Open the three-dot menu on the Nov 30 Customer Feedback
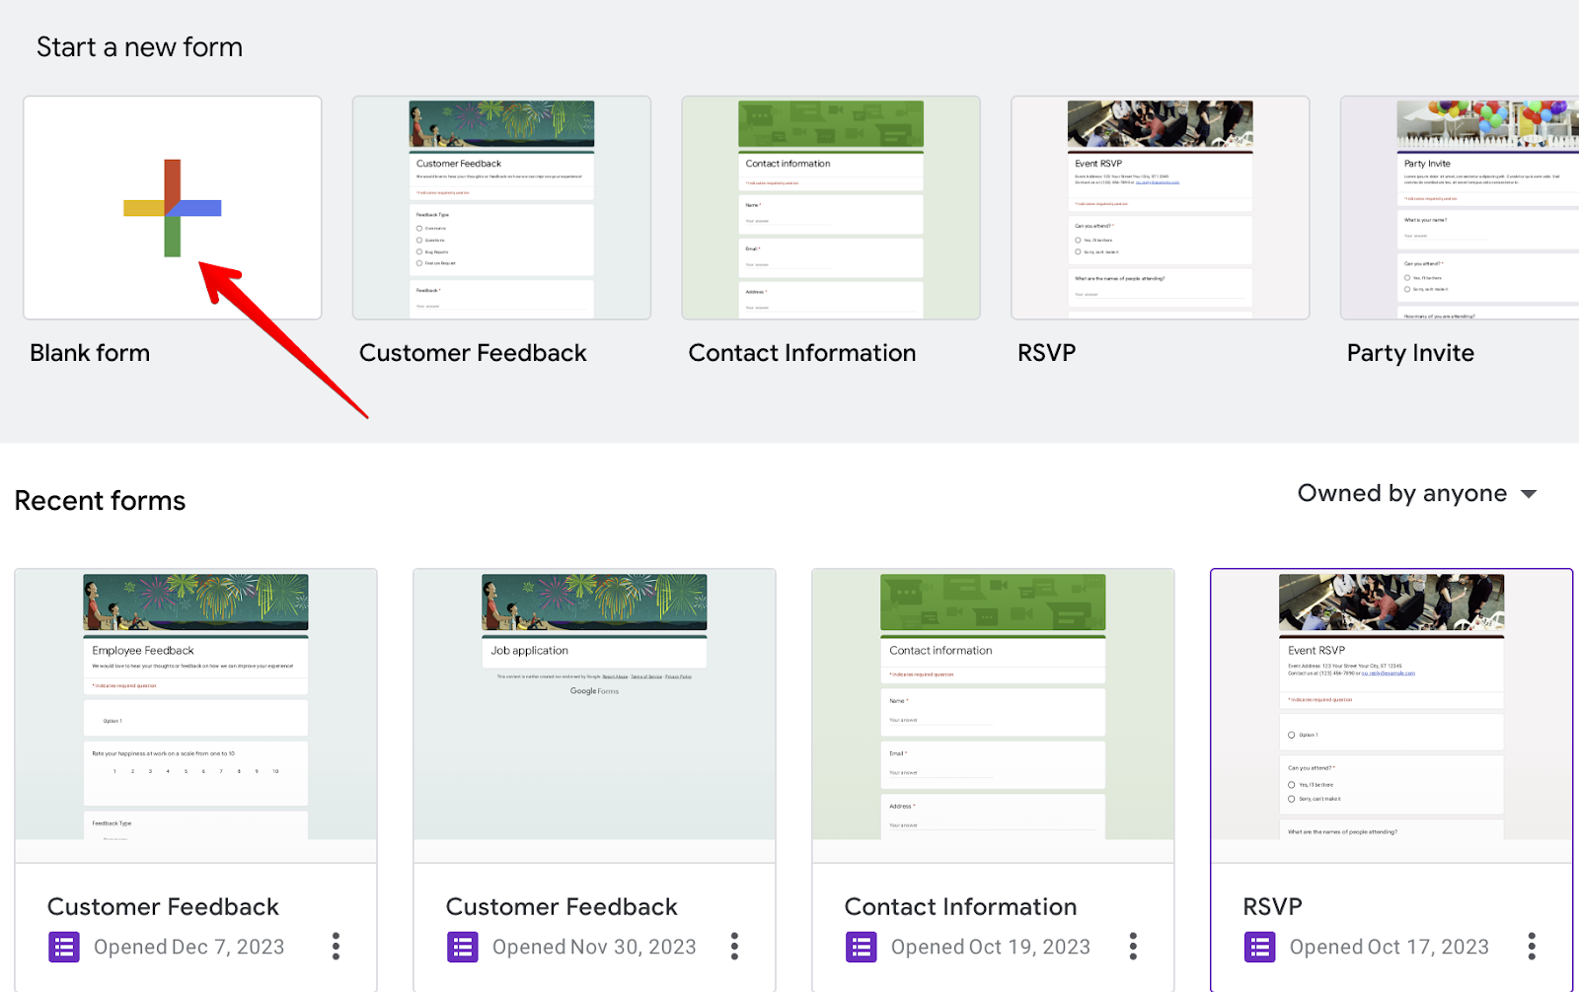The height and width of the screenshot is (992, 1579). pos(734,946)
